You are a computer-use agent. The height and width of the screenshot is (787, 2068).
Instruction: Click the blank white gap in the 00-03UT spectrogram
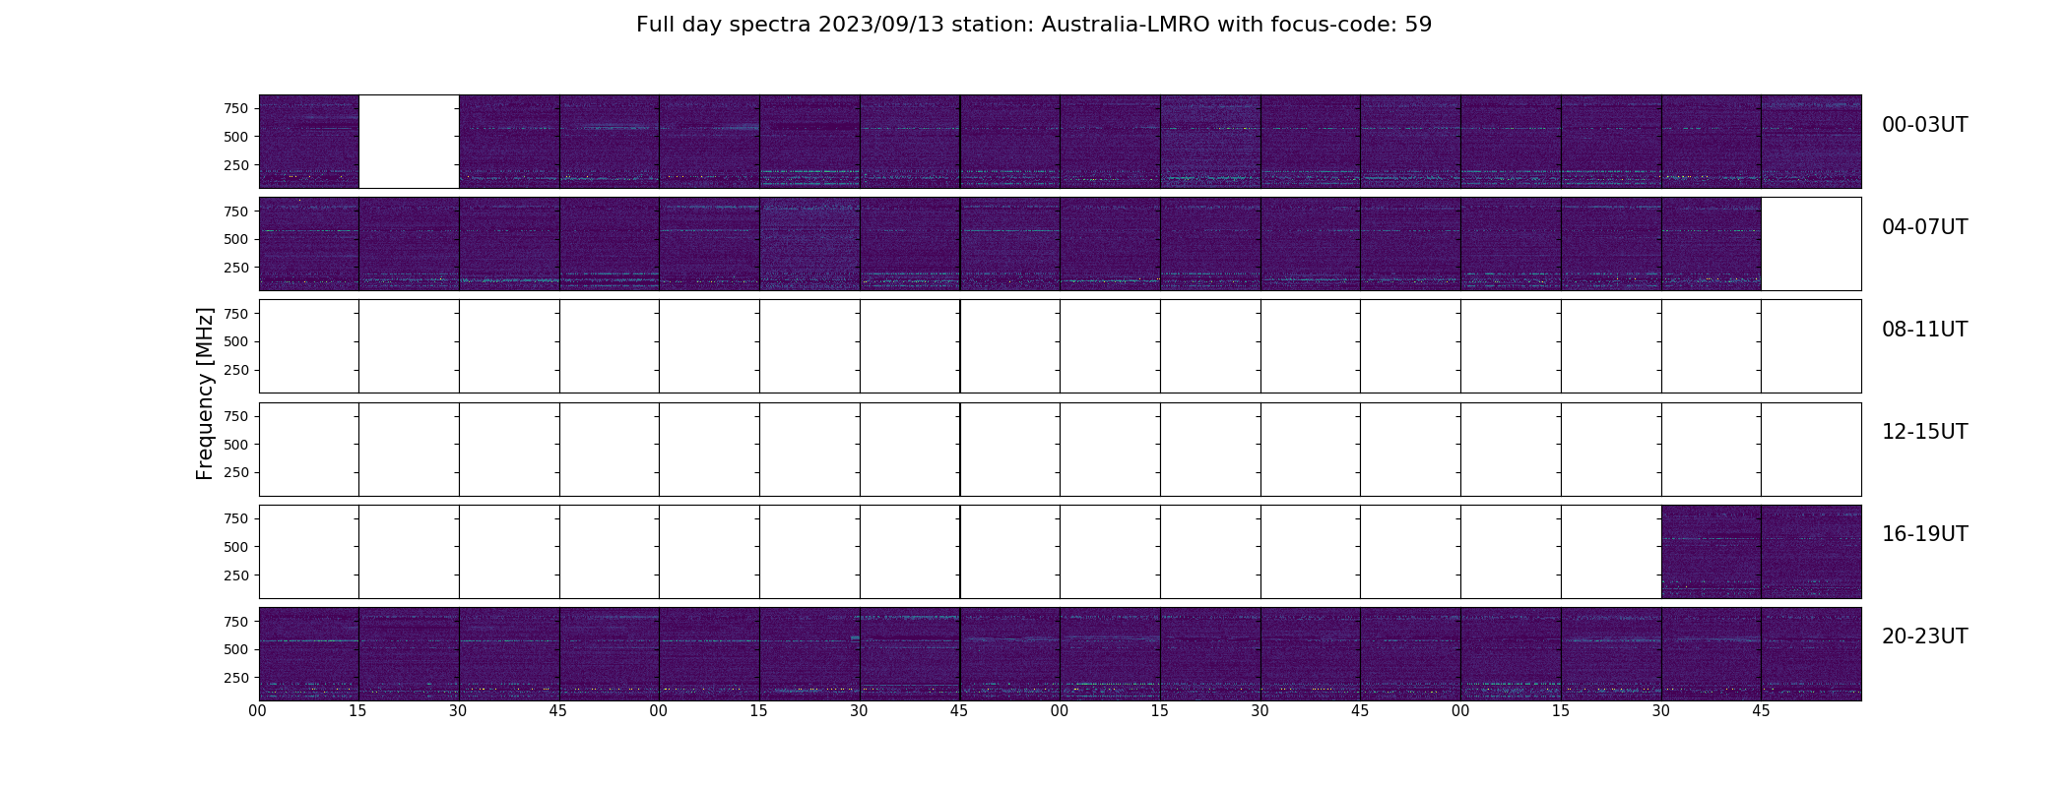point(409,142)
